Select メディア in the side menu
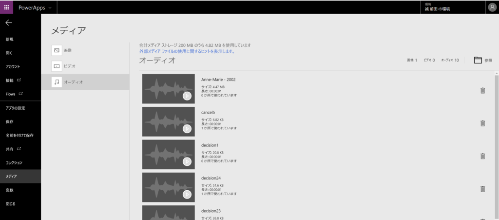 point(20,177)
